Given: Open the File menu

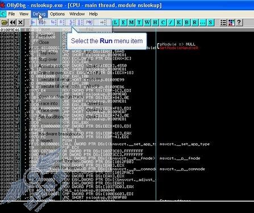Looking at the screenshot, I should click(11, 14).
